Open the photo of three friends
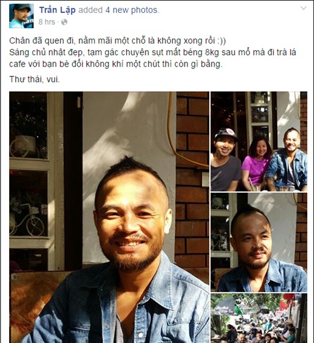This screenshot has width=314, height=343. pos(259,141)
